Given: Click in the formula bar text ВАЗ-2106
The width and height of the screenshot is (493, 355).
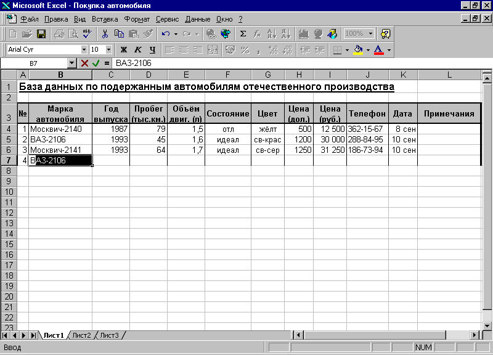Looking at the screenshot, I should [134, 63].
